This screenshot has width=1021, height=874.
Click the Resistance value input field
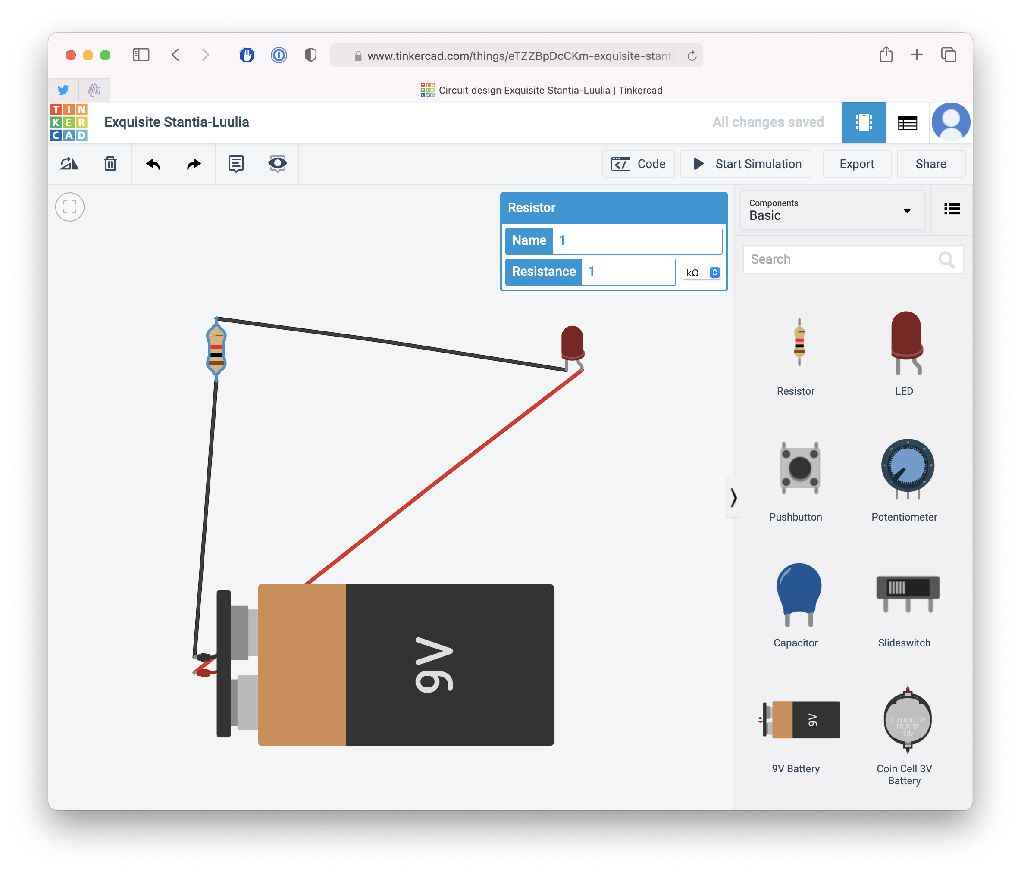click(627, 272)
